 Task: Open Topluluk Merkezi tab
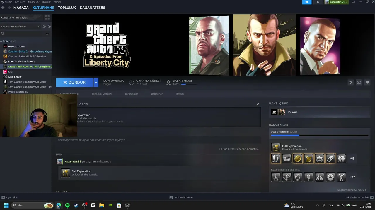pos(102,94)
